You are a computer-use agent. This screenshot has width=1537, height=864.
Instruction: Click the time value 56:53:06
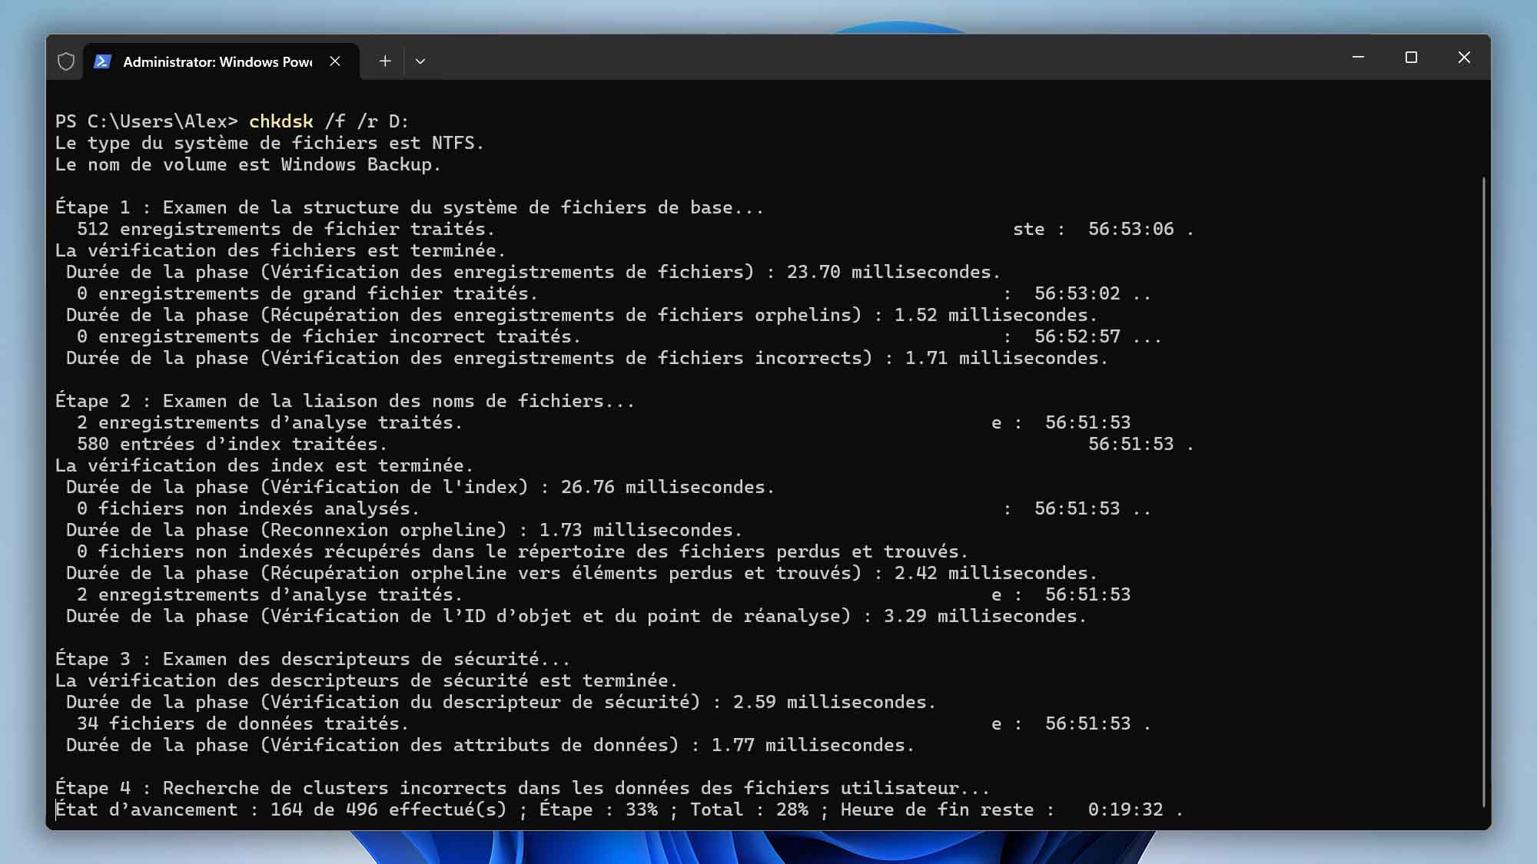(x=1130, y=229)
